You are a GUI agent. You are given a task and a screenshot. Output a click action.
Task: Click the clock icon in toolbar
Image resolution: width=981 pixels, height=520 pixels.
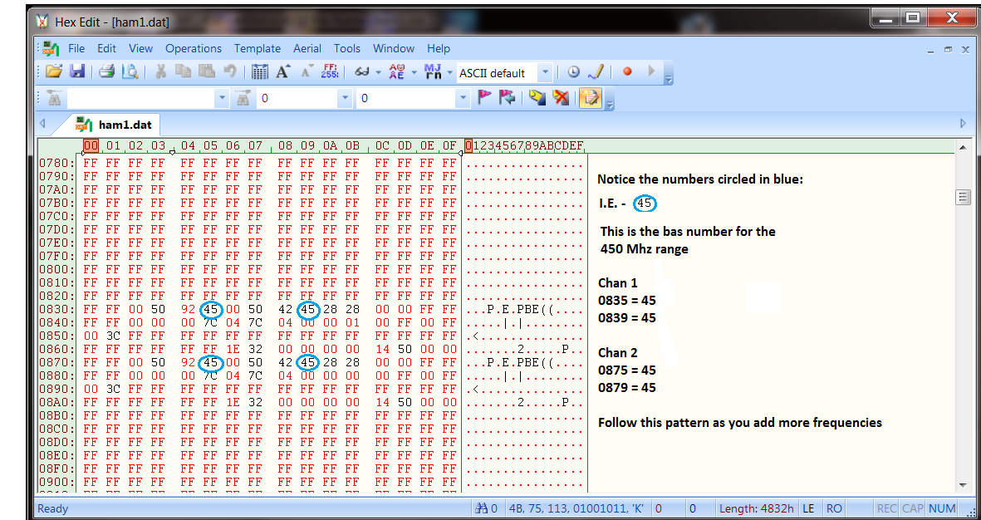tap(573, 72)
